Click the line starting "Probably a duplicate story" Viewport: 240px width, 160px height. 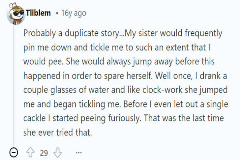coord(123,33)
